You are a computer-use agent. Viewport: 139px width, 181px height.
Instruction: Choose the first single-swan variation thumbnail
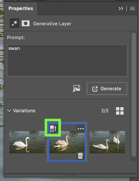(27, 142)
